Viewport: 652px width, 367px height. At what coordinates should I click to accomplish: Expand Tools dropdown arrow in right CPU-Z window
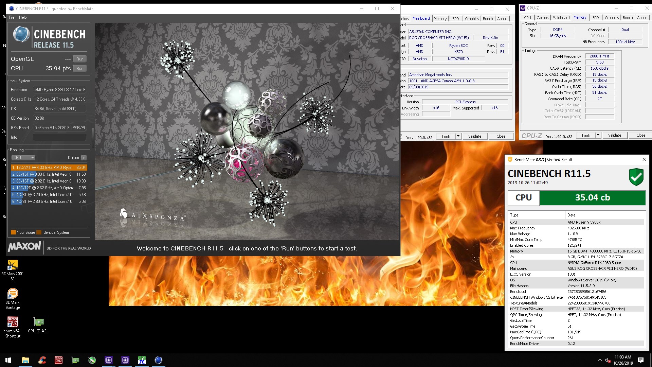click(x=598, y=135)
